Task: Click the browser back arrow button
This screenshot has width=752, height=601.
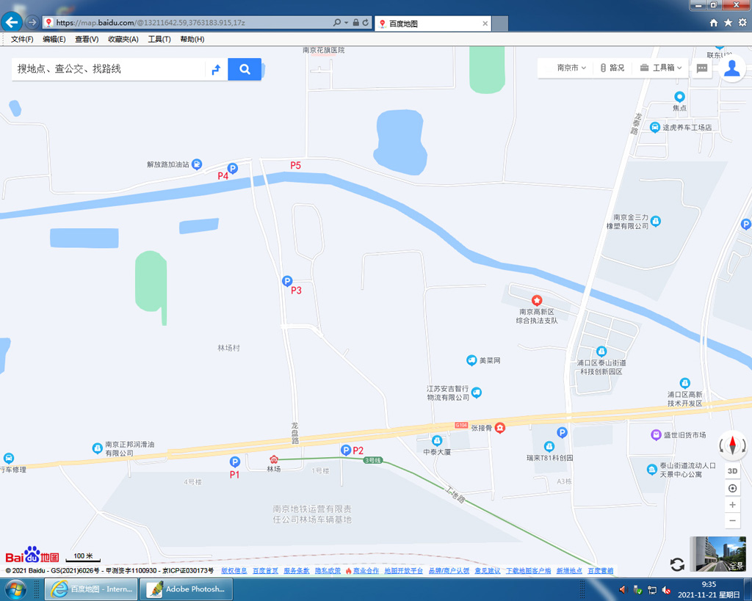Action: point(12,22)
